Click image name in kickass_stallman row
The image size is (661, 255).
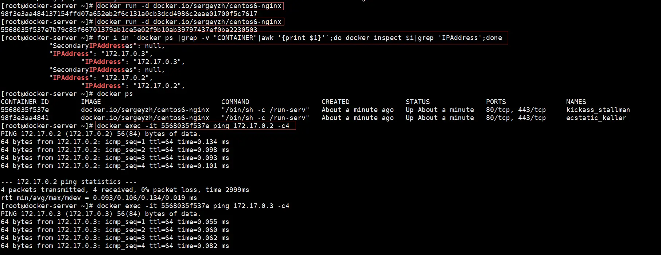(145, 110)
